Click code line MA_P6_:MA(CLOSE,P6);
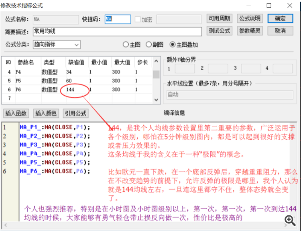The width and height of the screenshot is (301, 231). [55, 171]
